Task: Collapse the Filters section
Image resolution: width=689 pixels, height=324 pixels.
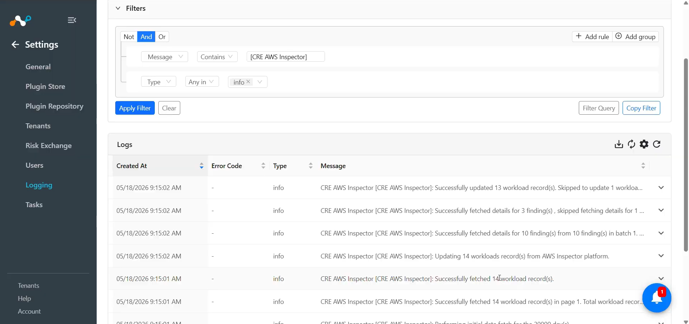Action: click(118, 8)
